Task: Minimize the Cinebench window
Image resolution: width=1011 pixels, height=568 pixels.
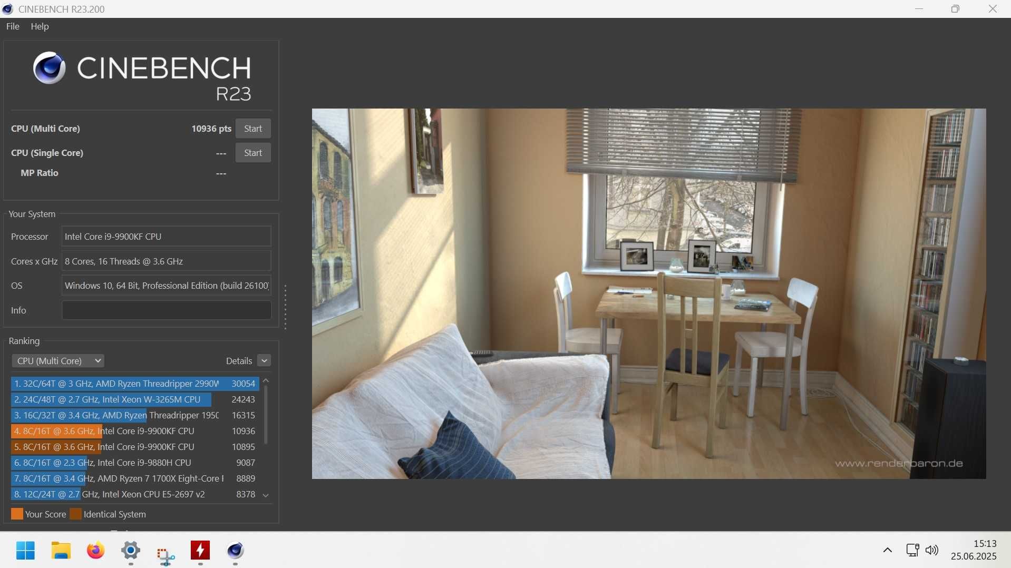Action: [x=919, y=9]
